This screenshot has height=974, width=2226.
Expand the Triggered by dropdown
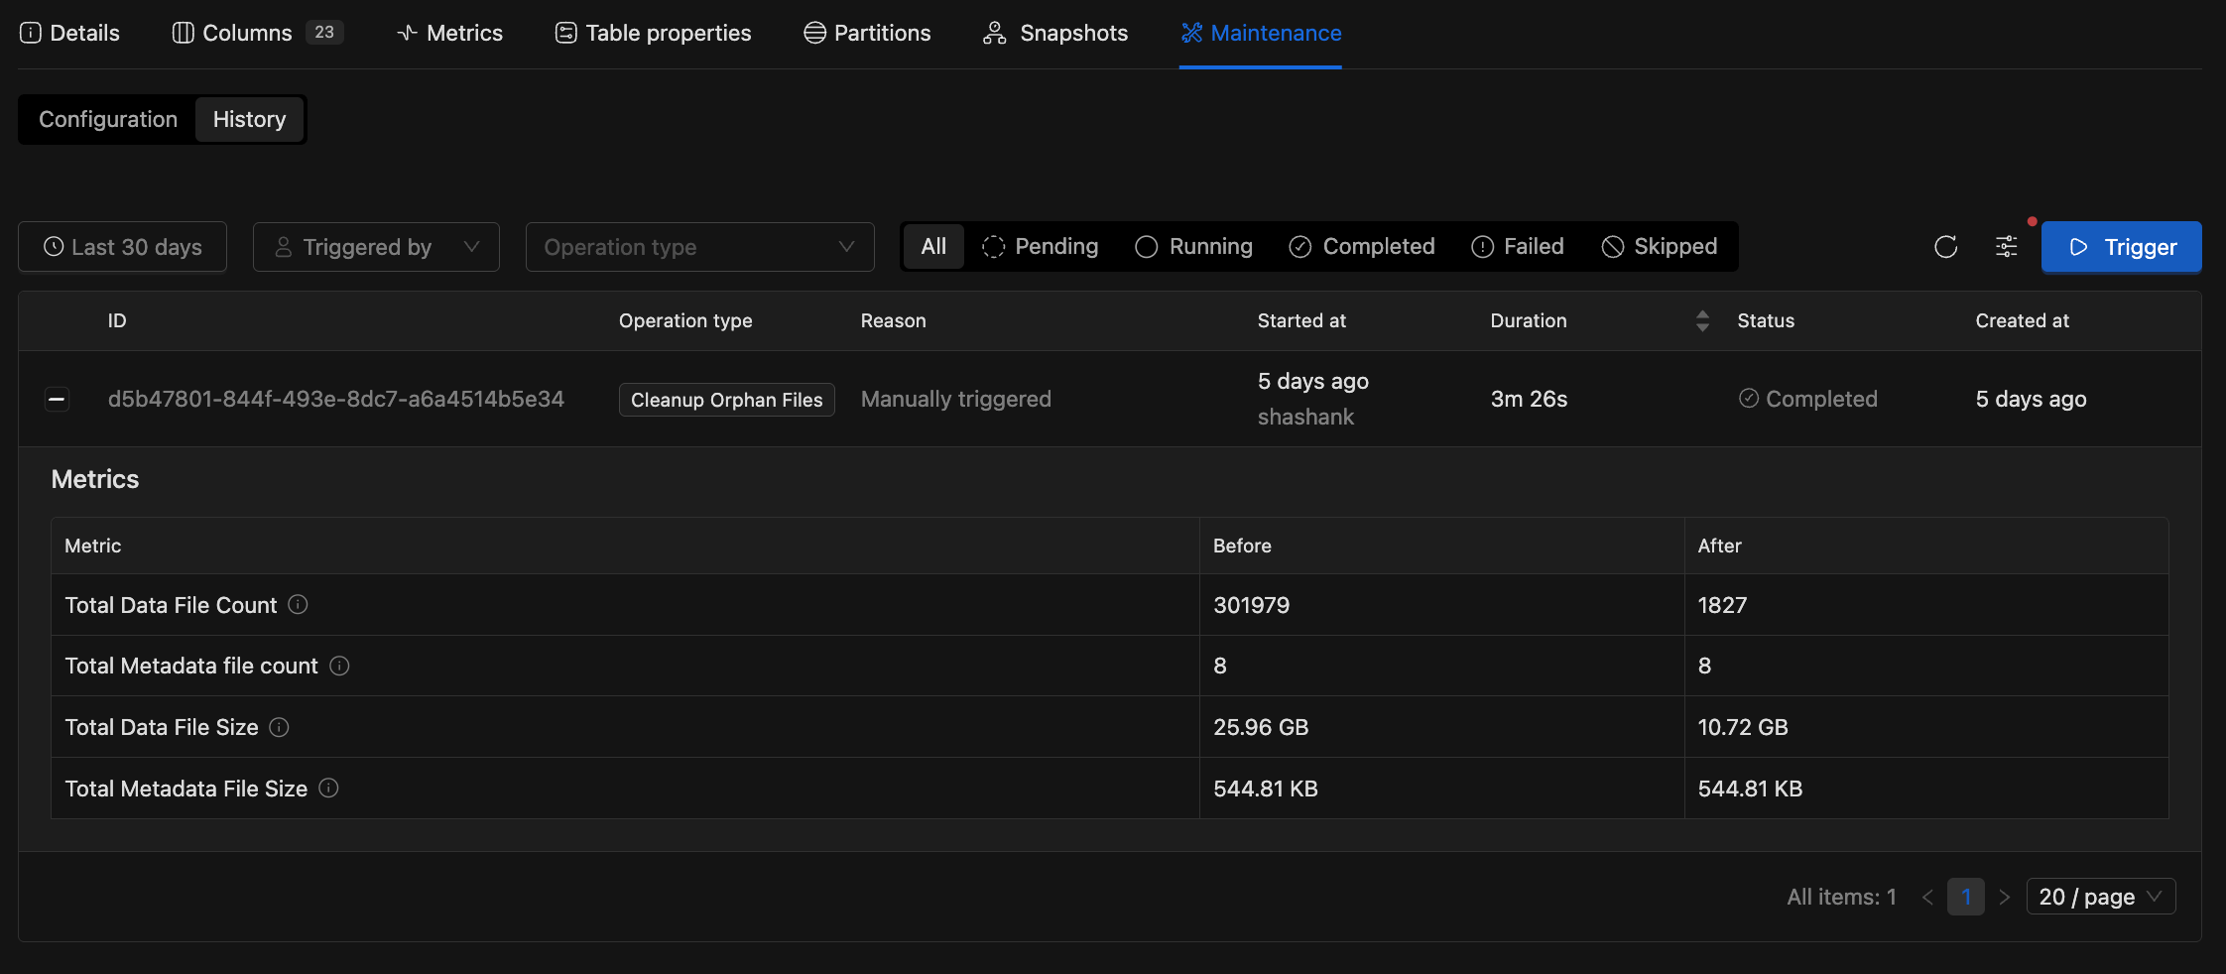point(471,247)
